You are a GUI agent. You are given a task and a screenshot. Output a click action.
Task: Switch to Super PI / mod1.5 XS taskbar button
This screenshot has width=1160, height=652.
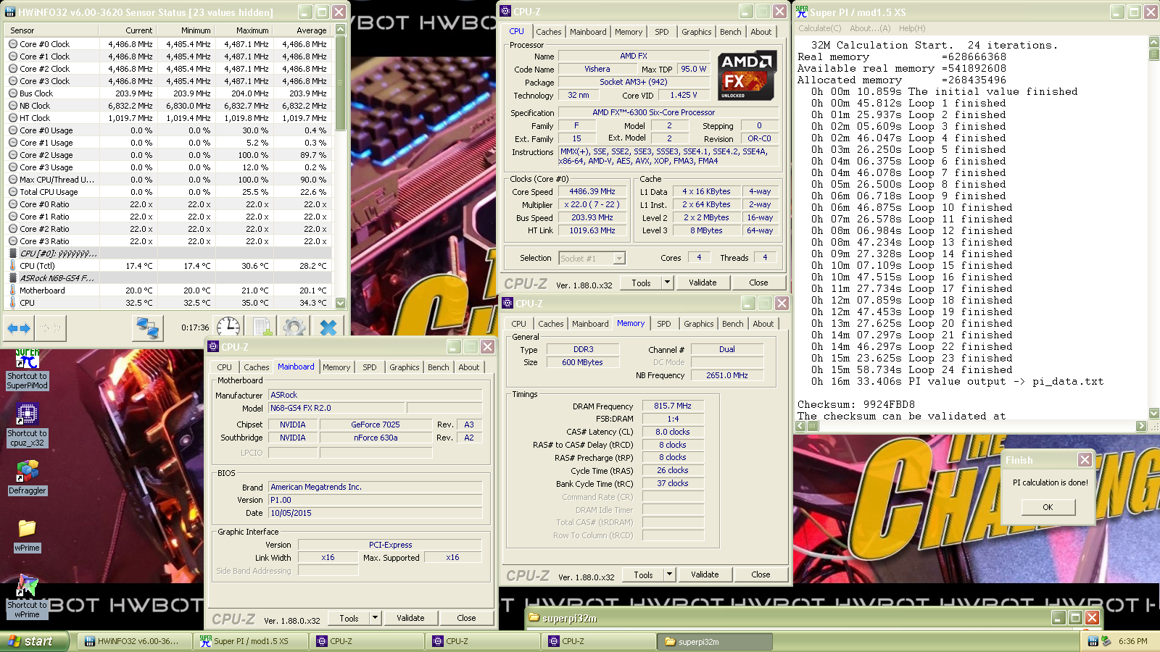point(252,641)
